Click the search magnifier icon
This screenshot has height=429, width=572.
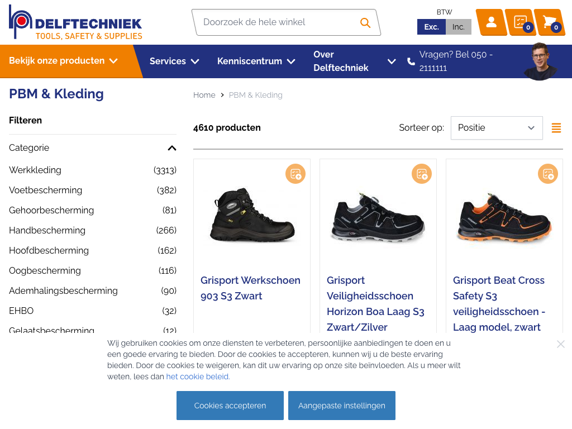coord(365,23)
